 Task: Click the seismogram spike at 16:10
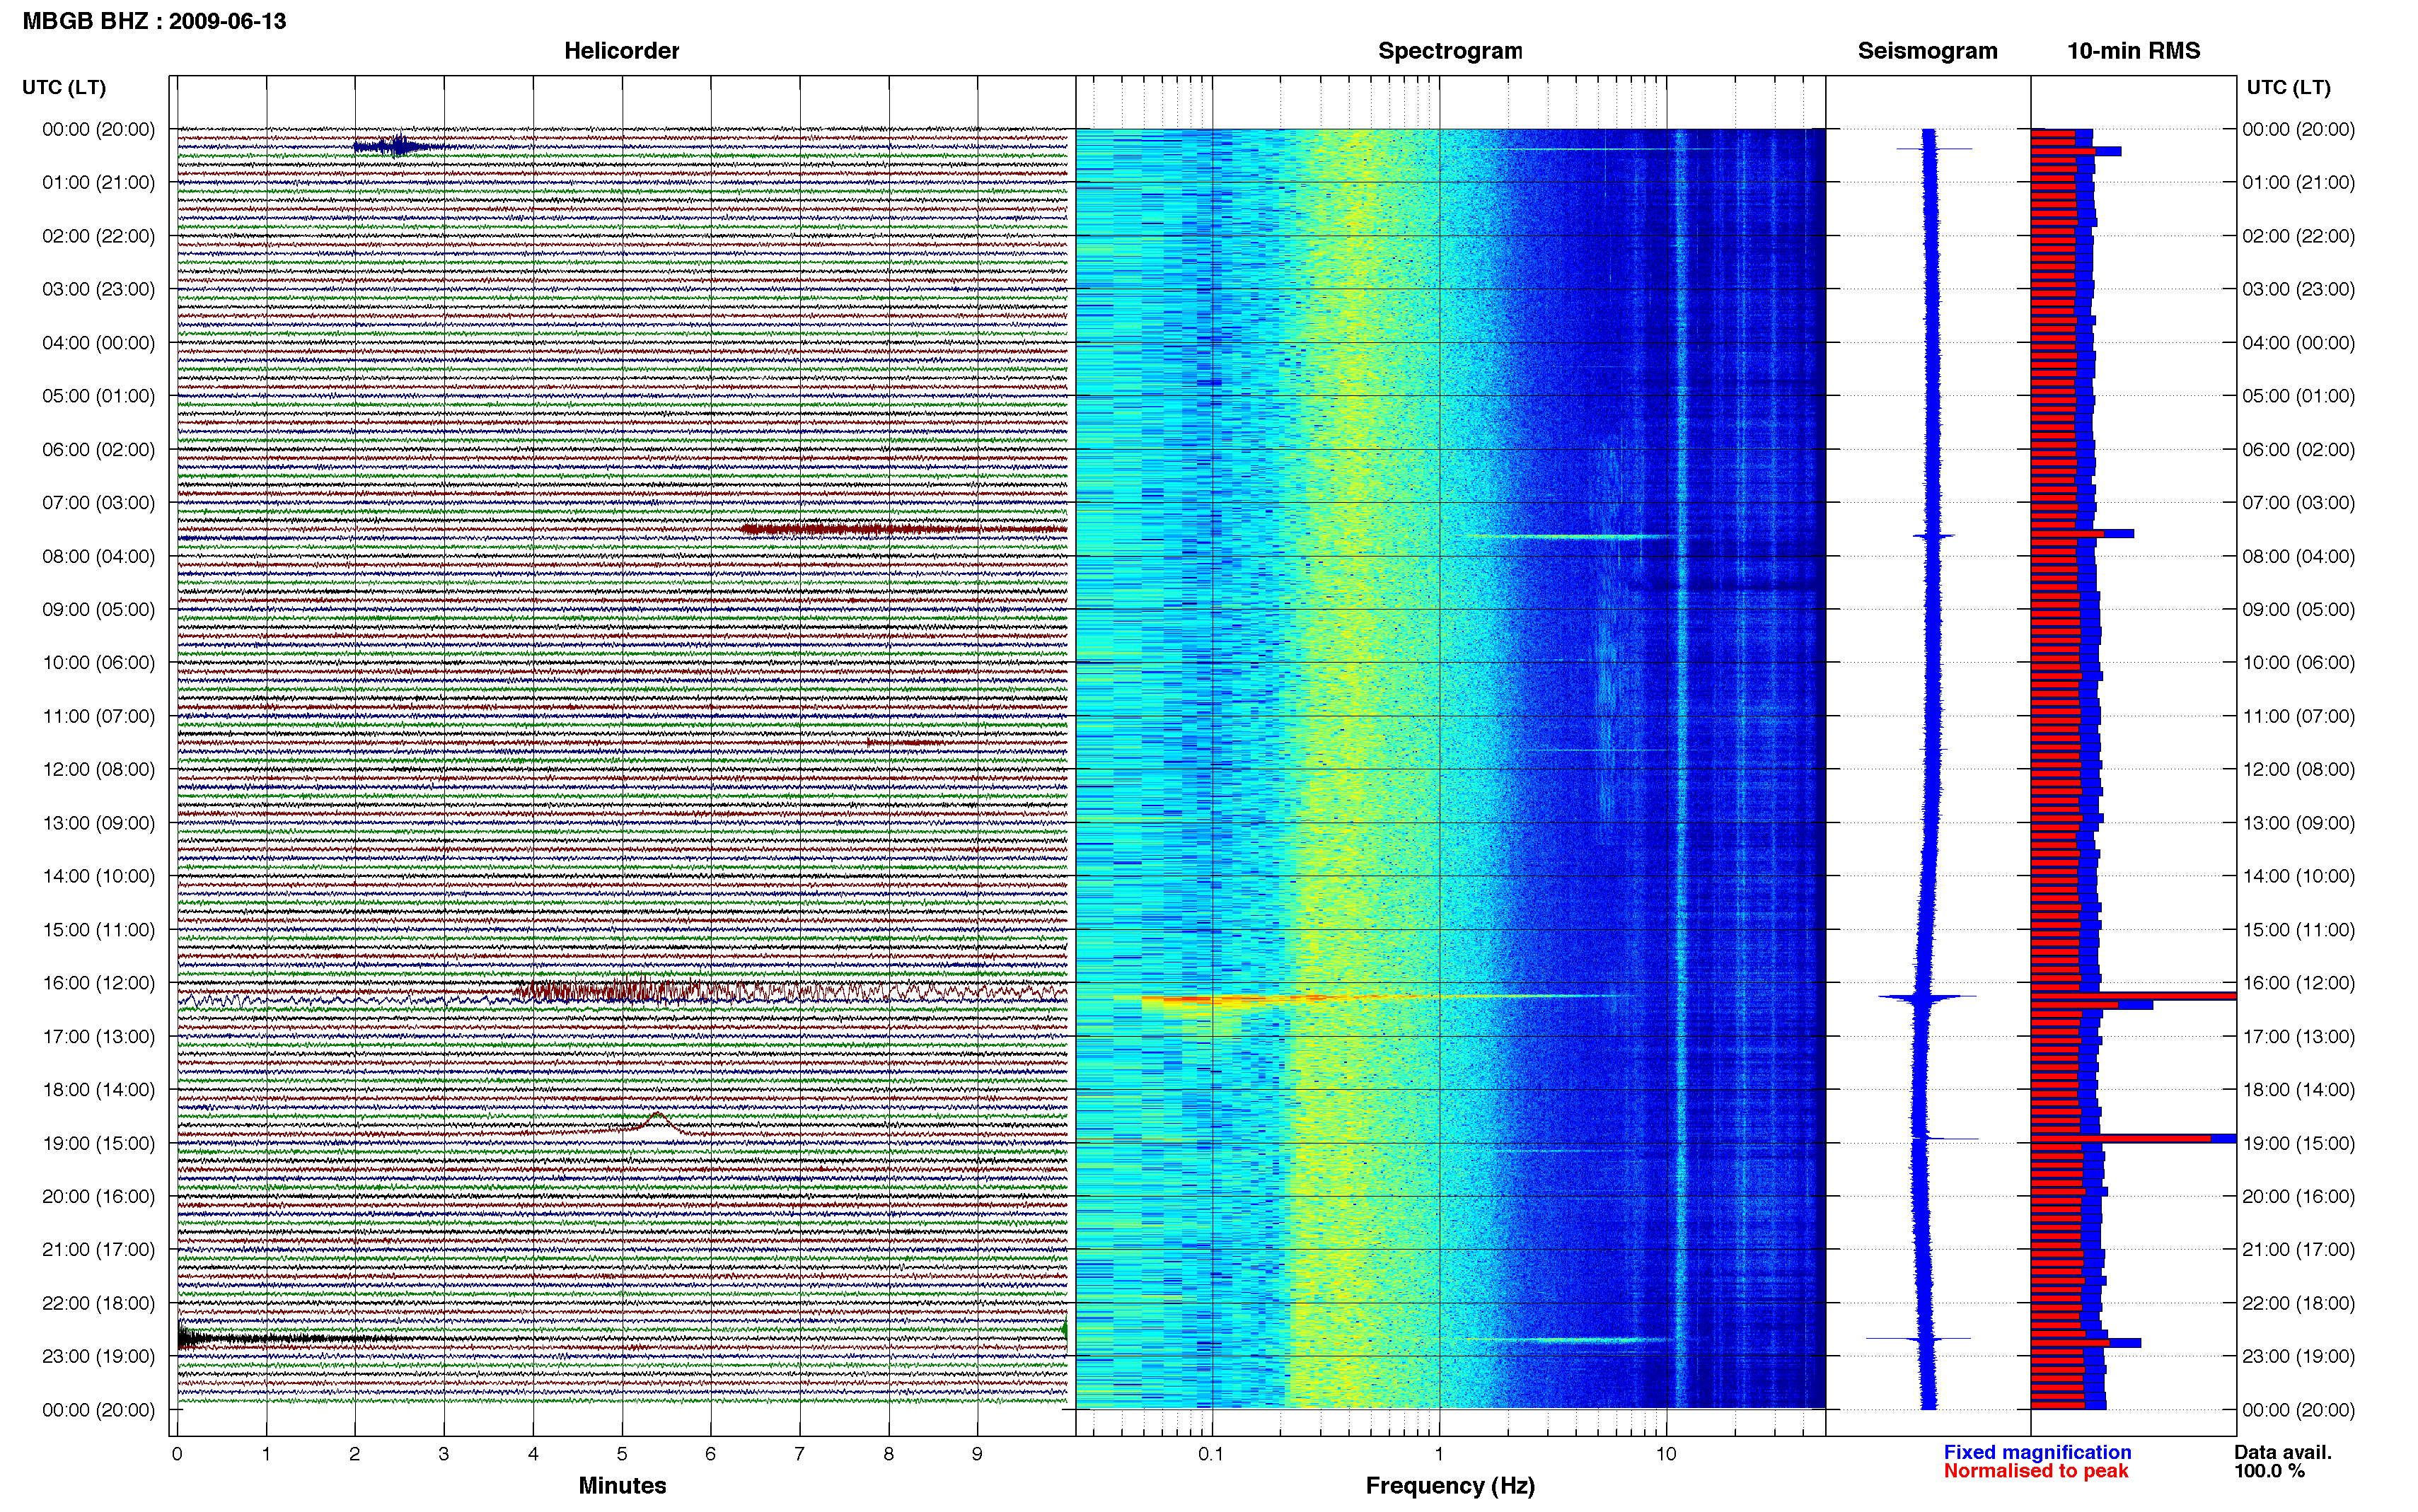tap(1927, 997)
